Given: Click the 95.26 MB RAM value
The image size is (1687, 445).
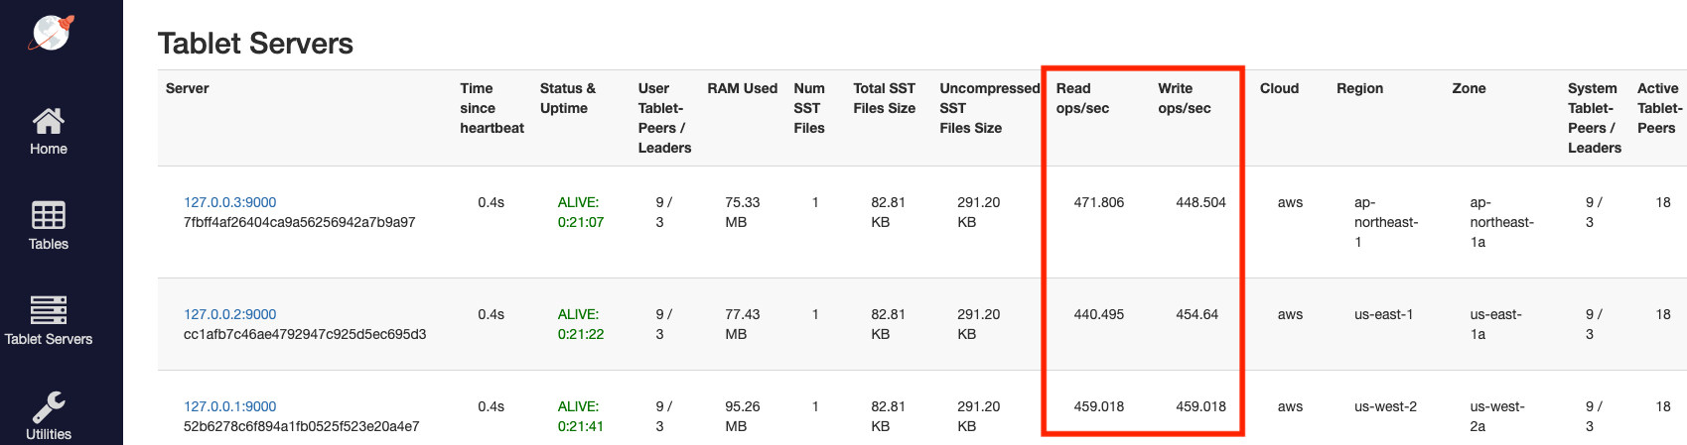Looking at the screenshot, I should click(742, 416).
